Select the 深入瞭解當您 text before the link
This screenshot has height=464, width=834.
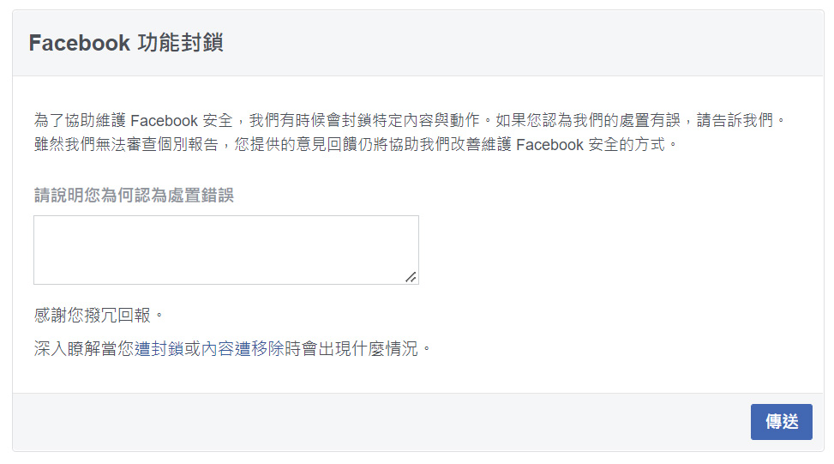click(x=84, y=348)
